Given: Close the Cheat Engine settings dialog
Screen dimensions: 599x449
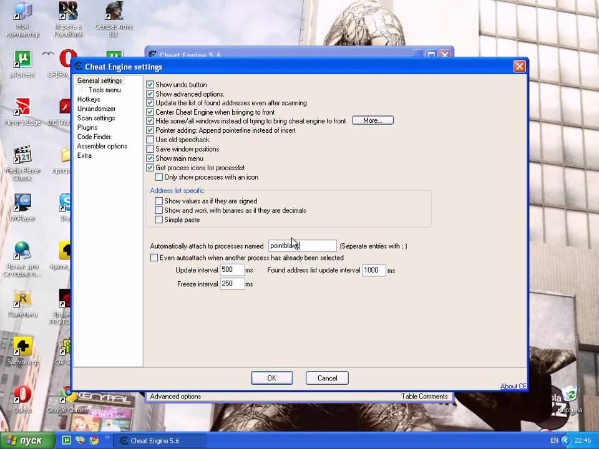Looking at the screenshot, I should pyautogui.click(x=520, y=67).
